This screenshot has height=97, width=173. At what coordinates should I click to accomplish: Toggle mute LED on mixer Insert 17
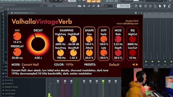tap(165, 62)
